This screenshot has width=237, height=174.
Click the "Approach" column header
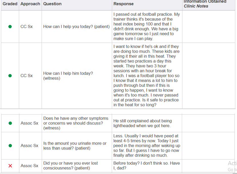[30, 4]
